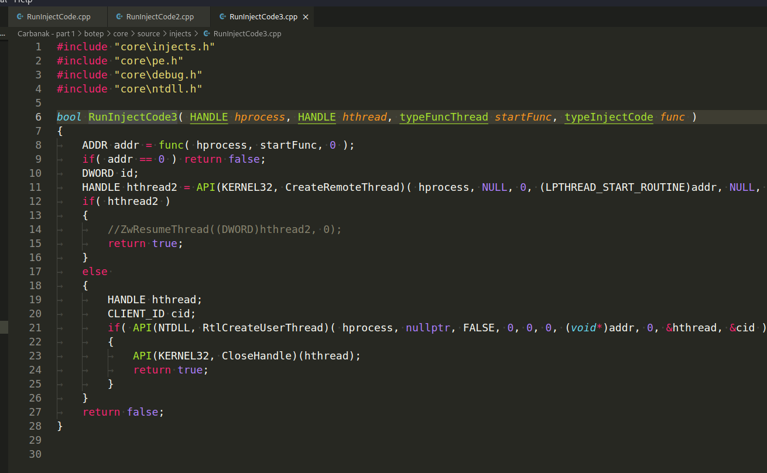This screenshot has height=473, width=767.
Task: Click the startFunc parameter on line 6
Action: click(x=523, y=117)
